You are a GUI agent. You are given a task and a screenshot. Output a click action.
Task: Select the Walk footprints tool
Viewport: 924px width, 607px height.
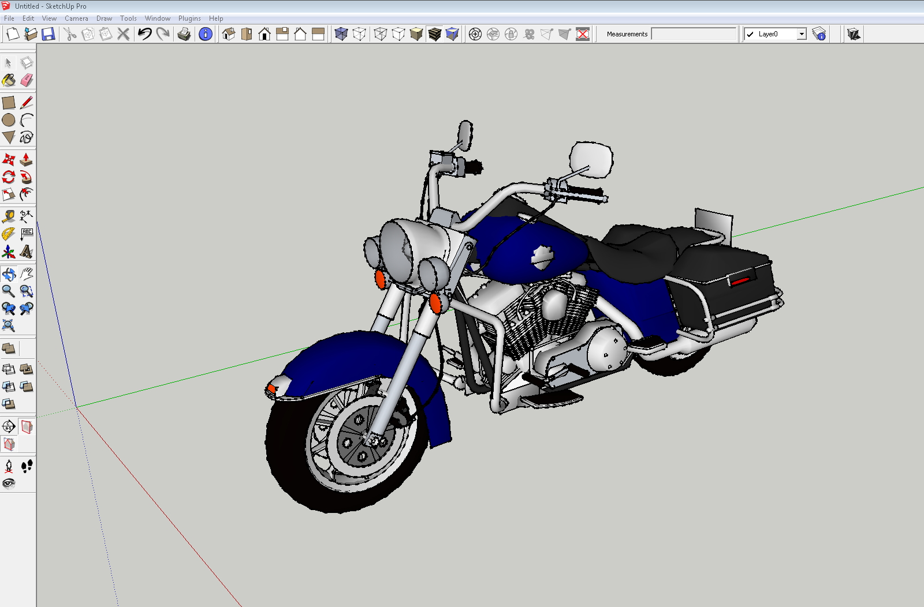(x=27, y=466)
